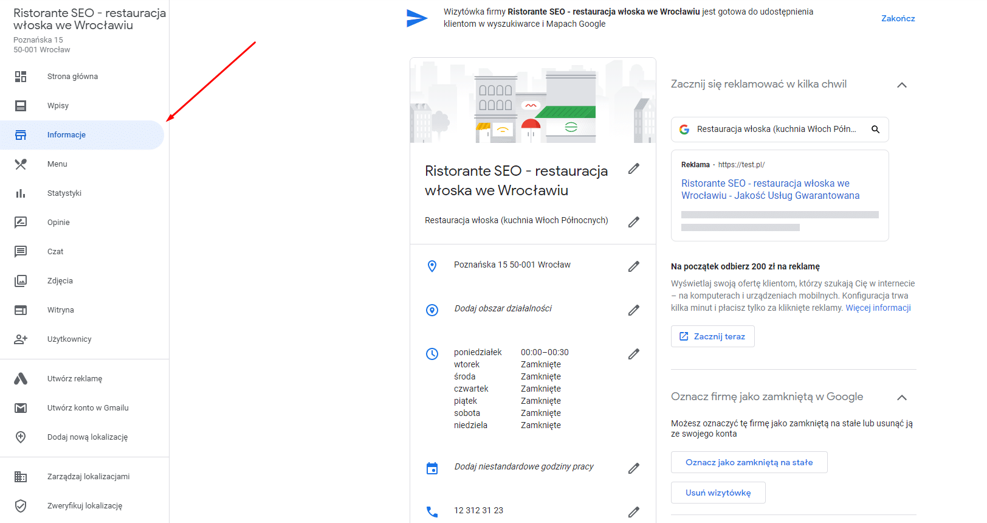Click the Informacje storefront icon
This screenshot has height=523, width=987.
[21, 135]
